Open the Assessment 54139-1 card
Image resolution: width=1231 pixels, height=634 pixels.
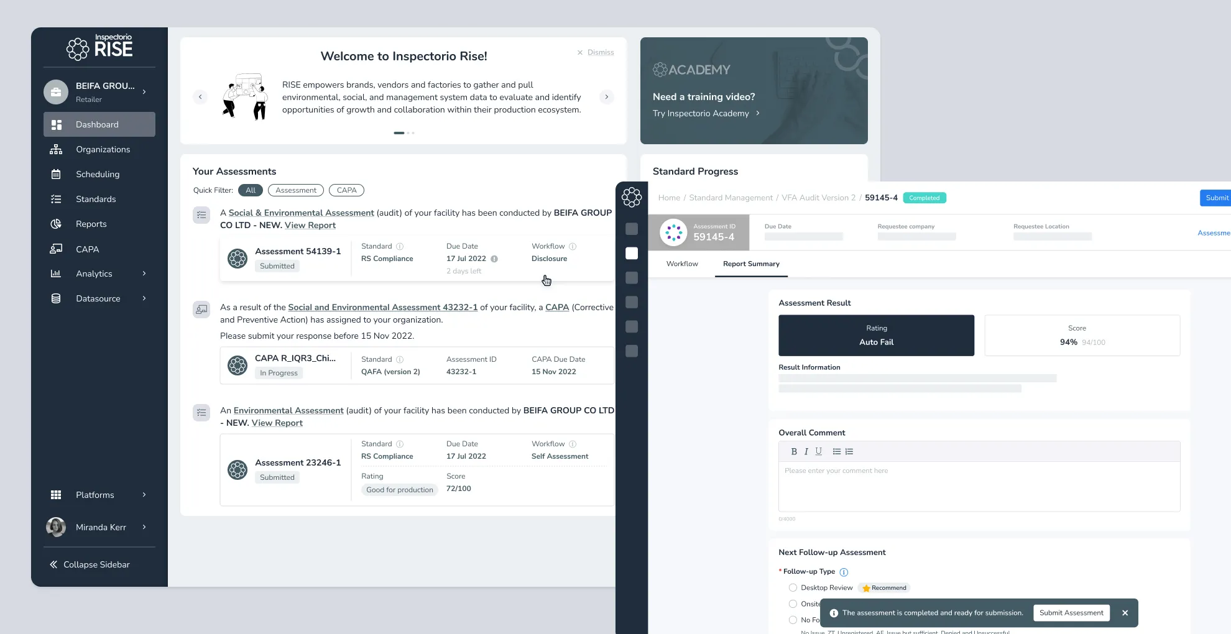click(417, 259)
